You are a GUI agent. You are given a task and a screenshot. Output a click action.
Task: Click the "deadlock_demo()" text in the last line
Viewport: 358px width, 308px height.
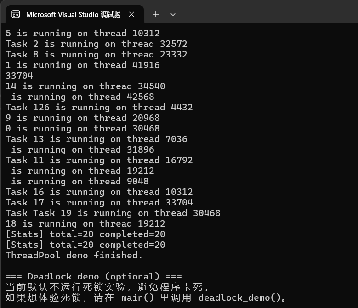(239, 297)
